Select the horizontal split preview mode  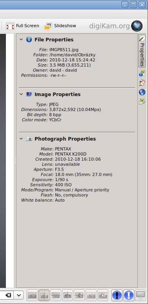(56, 295)
